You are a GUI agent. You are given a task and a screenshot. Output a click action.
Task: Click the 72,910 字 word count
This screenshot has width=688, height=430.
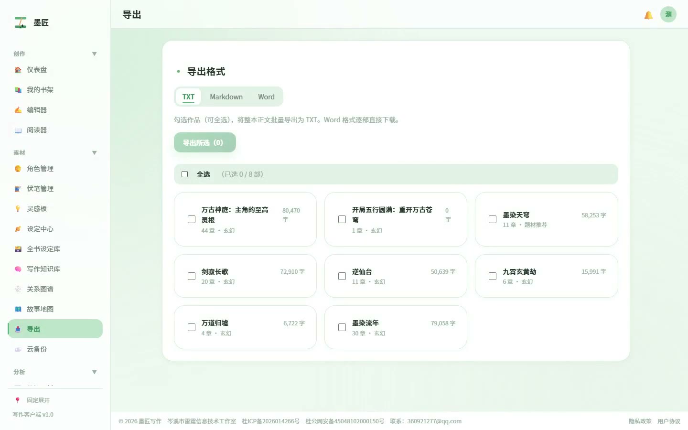coord(292,272)
